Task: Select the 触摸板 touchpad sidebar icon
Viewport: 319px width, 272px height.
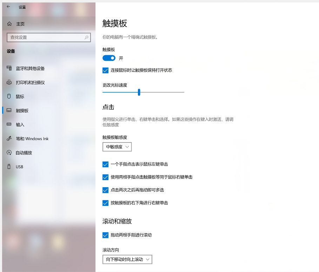Action: pyautogui.click(x=8, y=110)
